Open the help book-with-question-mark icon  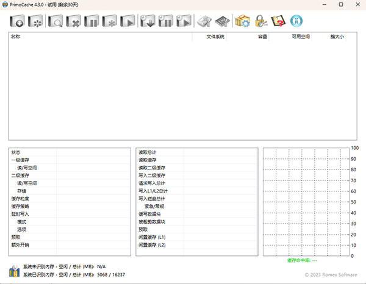(279, 21)
